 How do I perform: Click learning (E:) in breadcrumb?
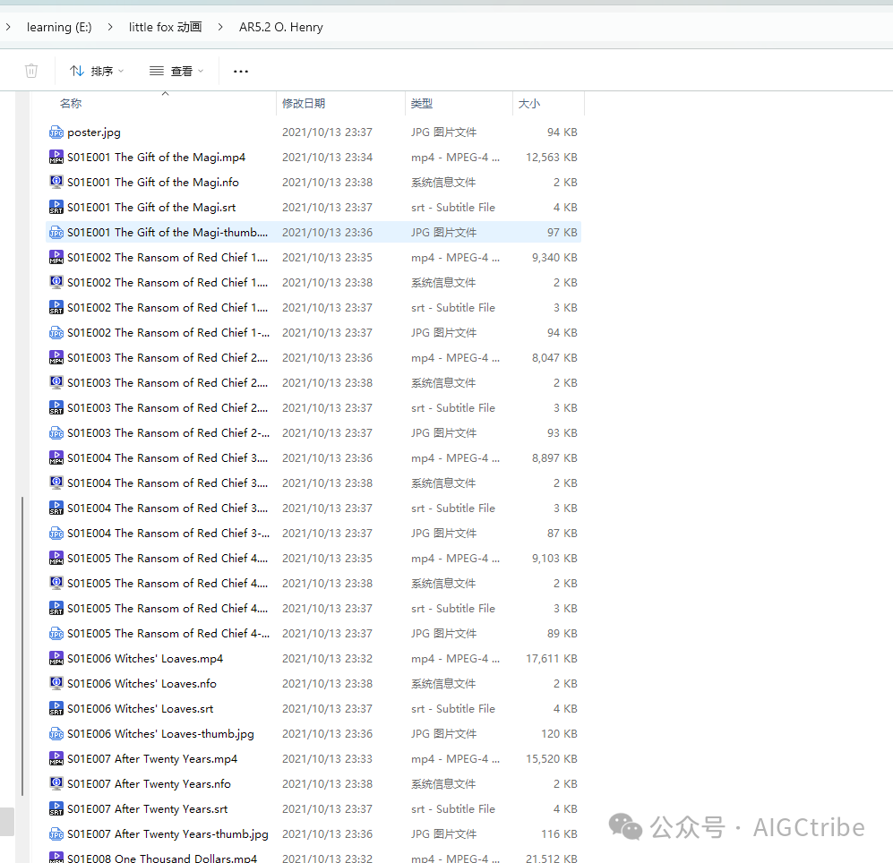coord(59,28)
